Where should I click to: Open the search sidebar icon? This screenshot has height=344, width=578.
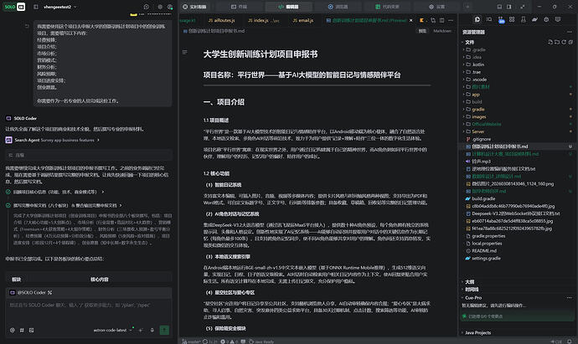click(x=489, y=19)
